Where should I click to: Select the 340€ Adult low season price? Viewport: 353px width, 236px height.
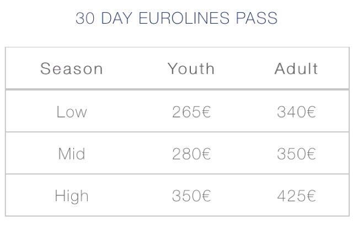click(296, 112)
